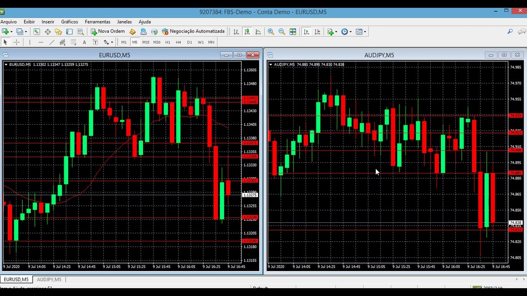Select the vertical line drawing tool
This screenshot has height=296, width=527.
pyautogui.click(x=30, y=42)
